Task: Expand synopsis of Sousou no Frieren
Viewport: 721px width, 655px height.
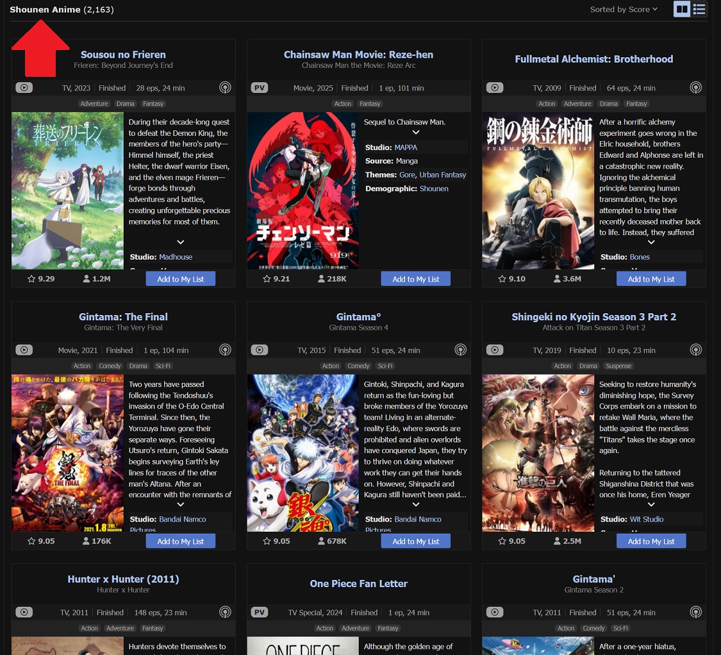Action: (x=180, y=242)
